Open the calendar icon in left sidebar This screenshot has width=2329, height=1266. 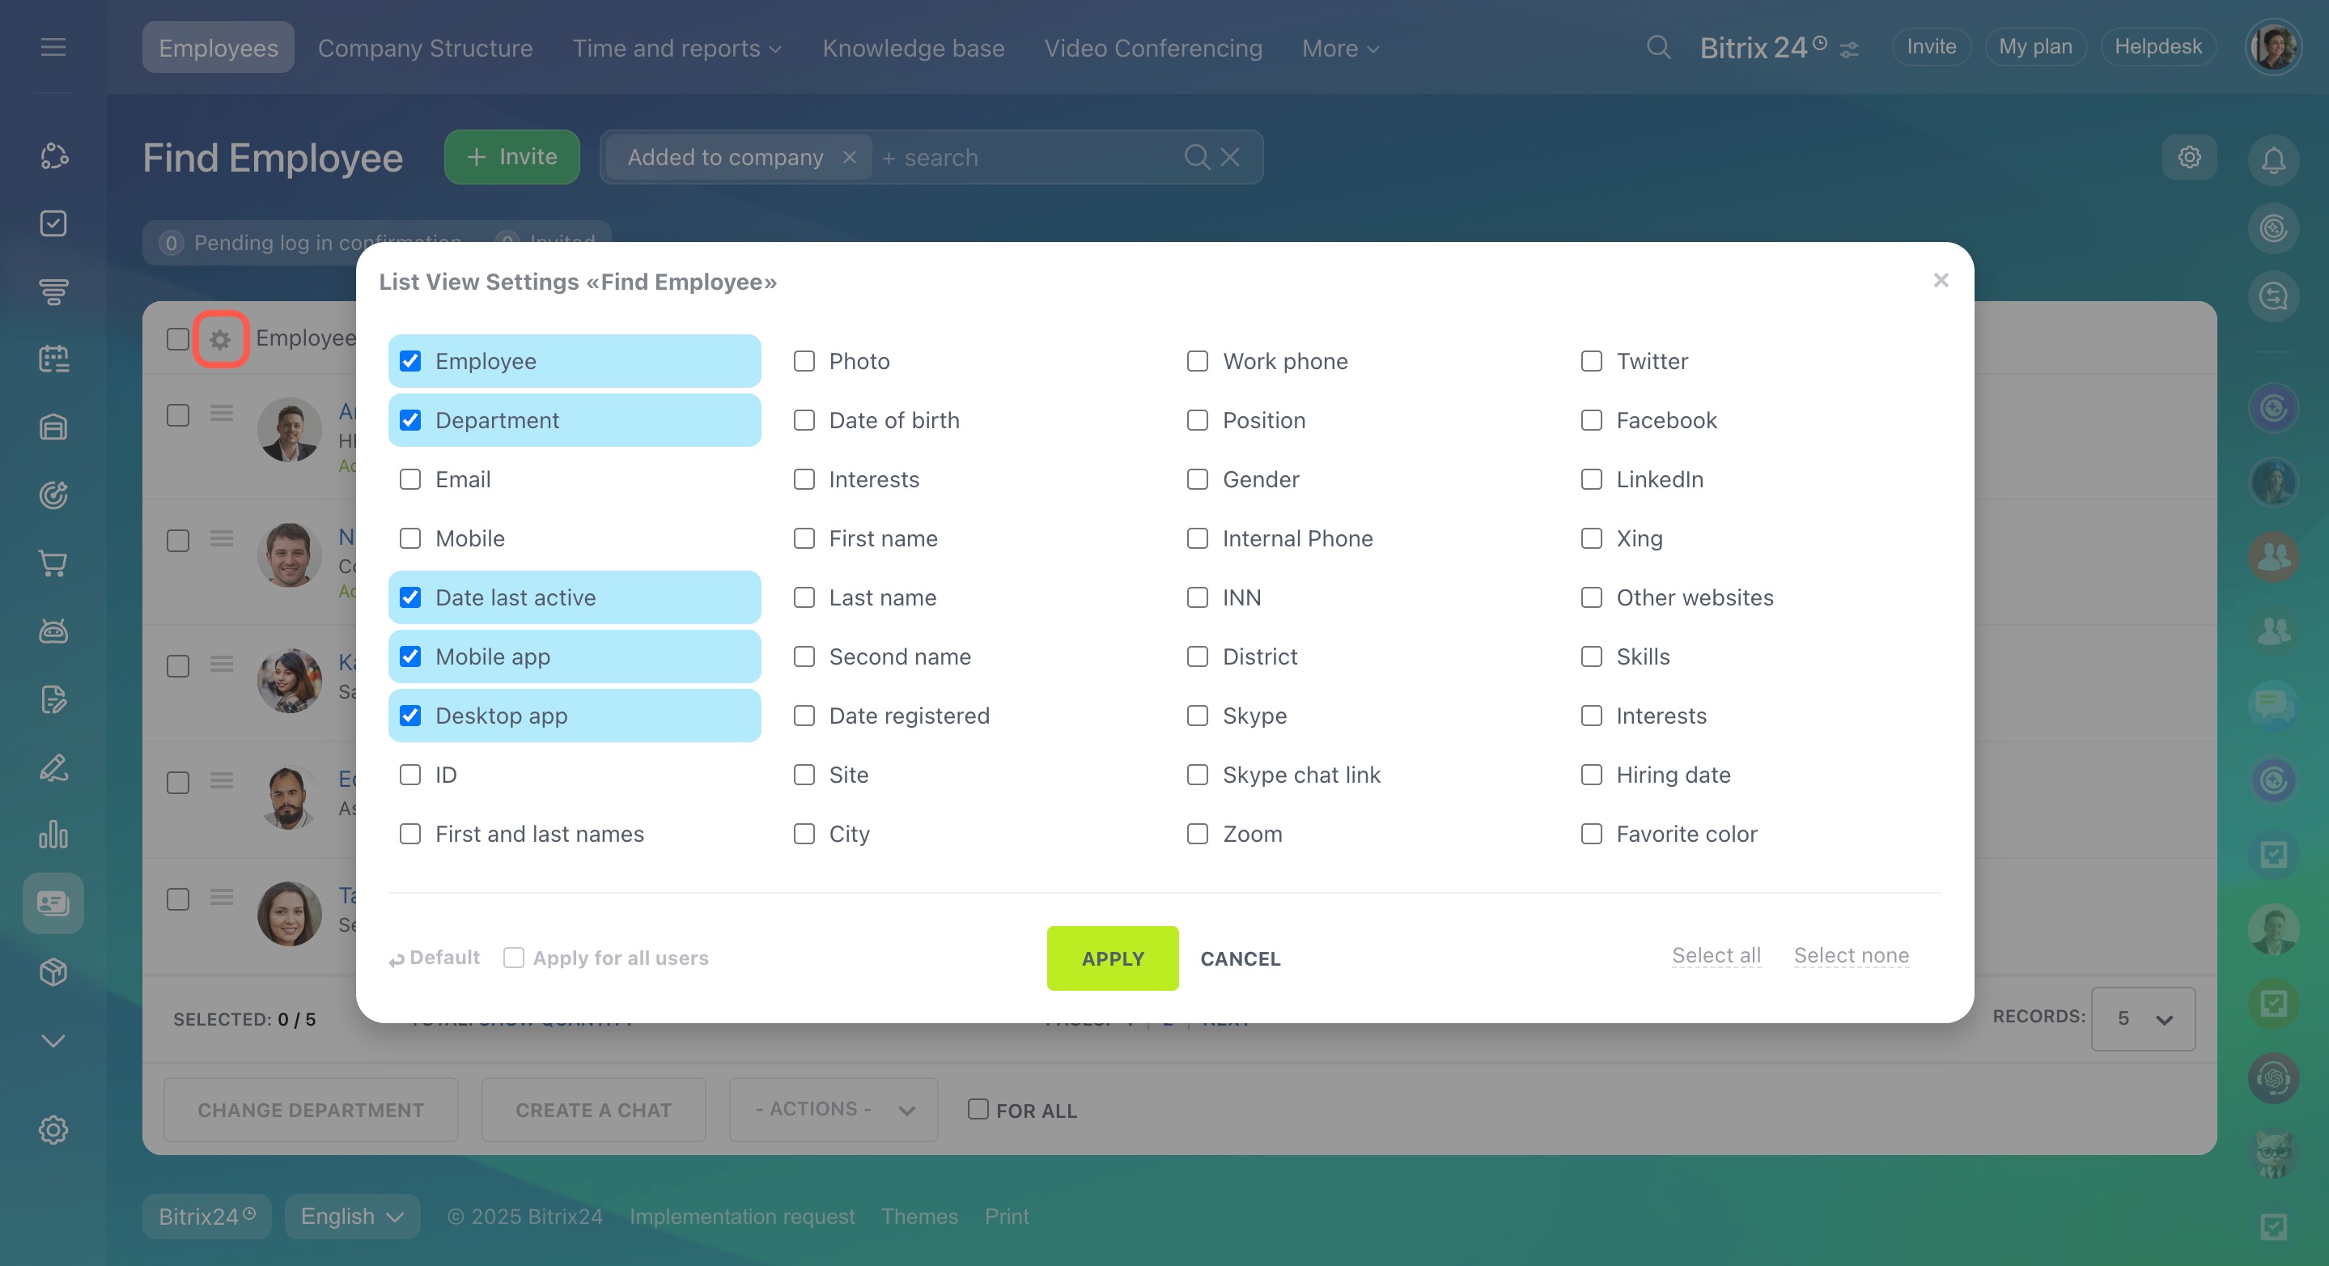(x=53, y=359)
